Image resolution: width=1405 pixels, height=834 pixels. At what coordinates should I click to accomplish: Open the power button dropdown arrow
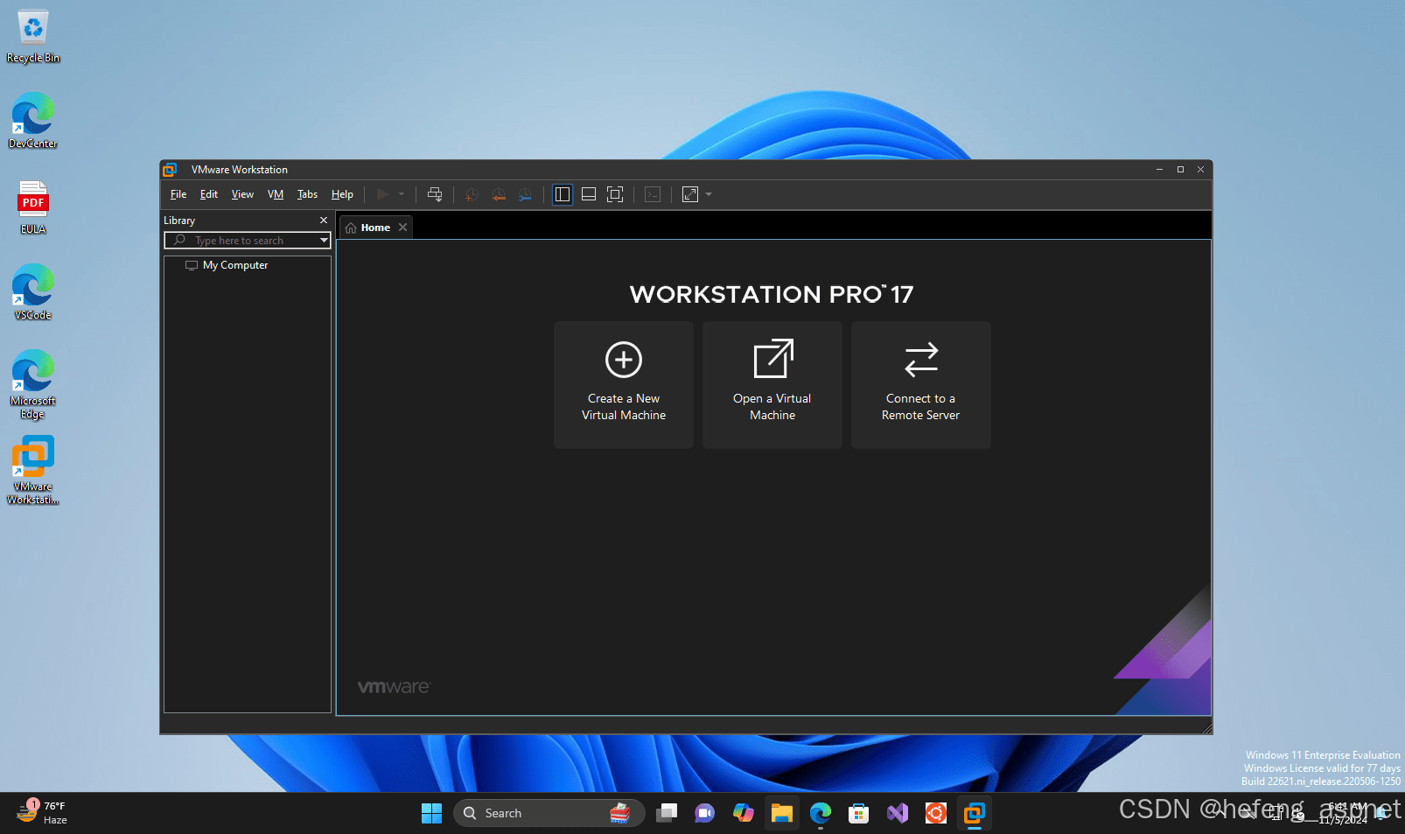(402, 194)
